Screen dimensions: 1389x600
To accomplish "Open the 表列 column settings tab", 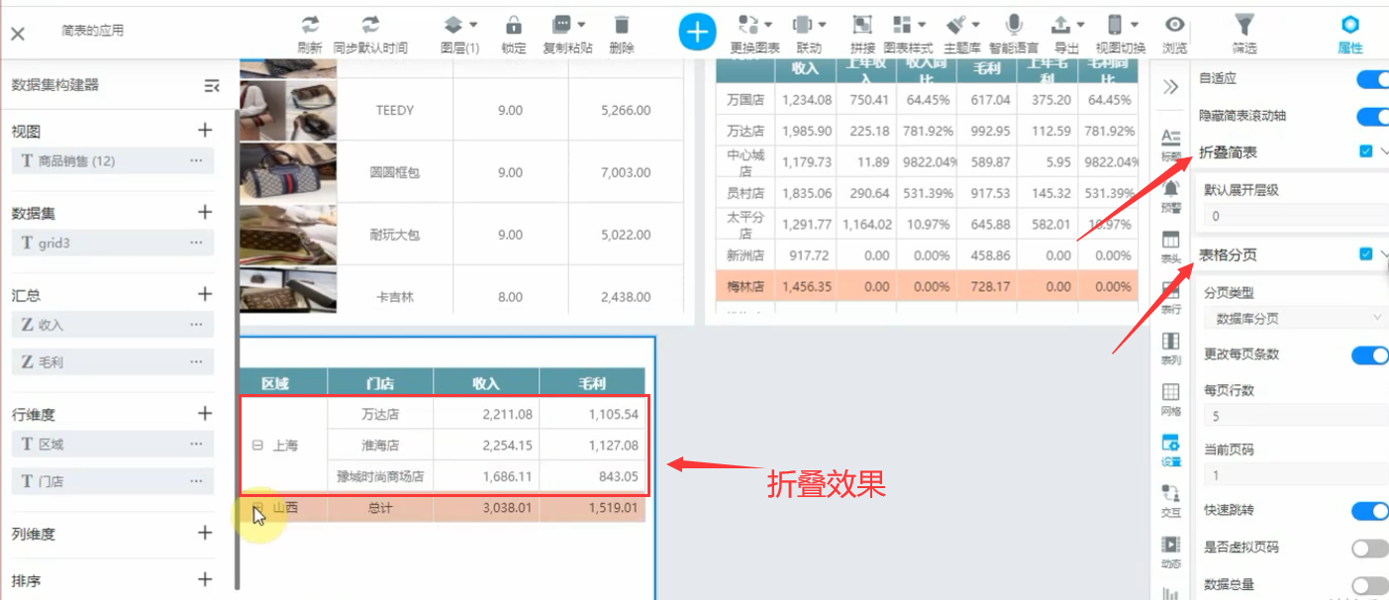I will 1170,349.
